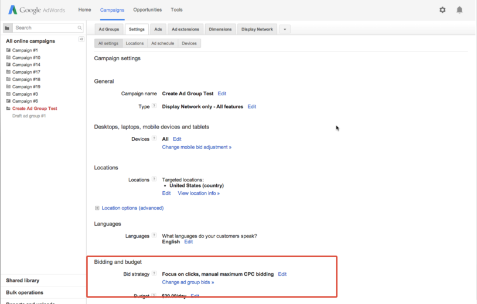Open help for campaign Type
The height and width of the screenshot is (304, 477).
point(154,106)
